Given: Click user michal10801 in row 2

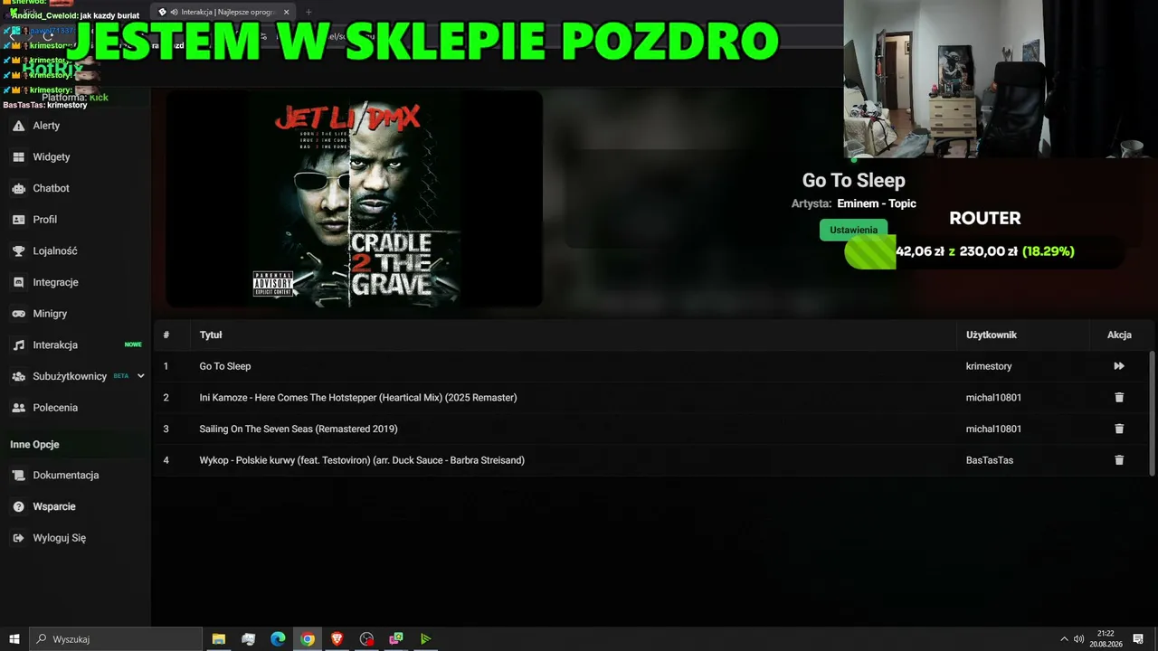Looking at the screenshot, I should click(x=993, y=398).
